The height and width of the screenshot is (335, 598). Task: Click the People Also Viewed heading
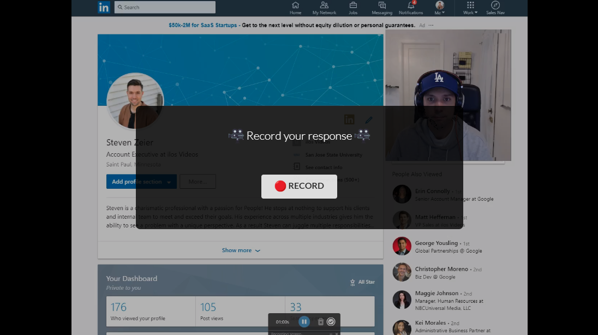tap(417, 174)
